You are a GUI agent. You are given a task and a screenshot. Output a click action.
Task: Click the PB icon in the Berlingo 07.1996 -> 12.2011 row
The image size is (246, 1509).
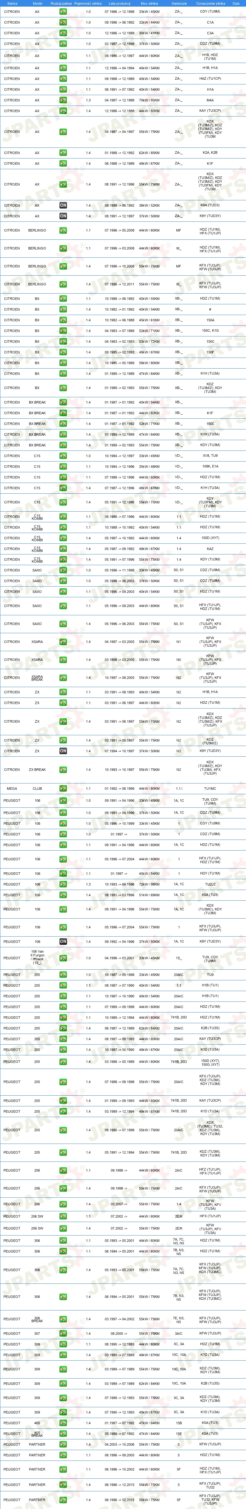click(63, 284)
